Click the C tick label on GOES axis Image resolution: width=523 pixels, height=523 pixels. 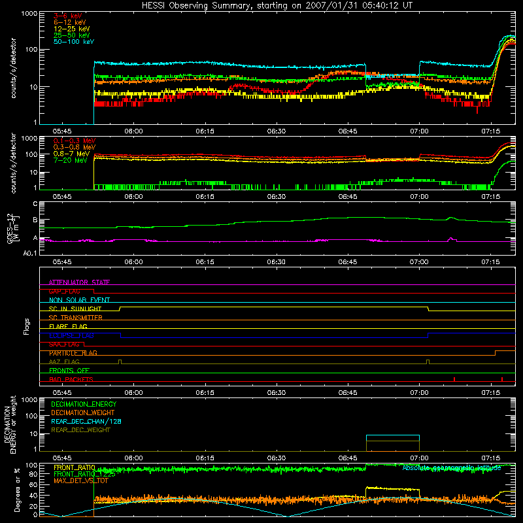(x=35, y=203)
